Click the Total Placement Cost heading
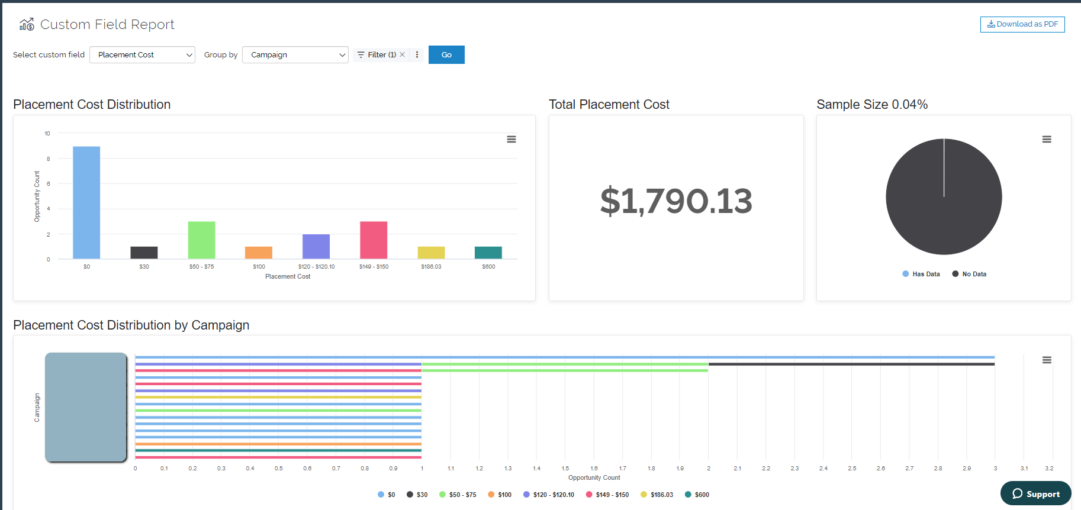This screenshot has width=1081, height=510. click(x=609, y=105)
